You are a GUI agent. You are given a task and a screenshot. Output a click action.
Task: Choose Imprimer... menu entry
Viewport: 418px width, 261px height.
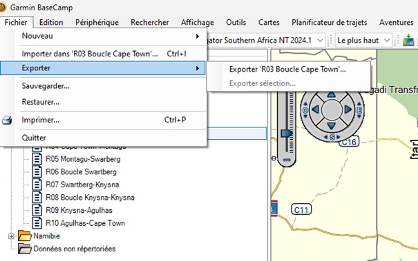104,120
